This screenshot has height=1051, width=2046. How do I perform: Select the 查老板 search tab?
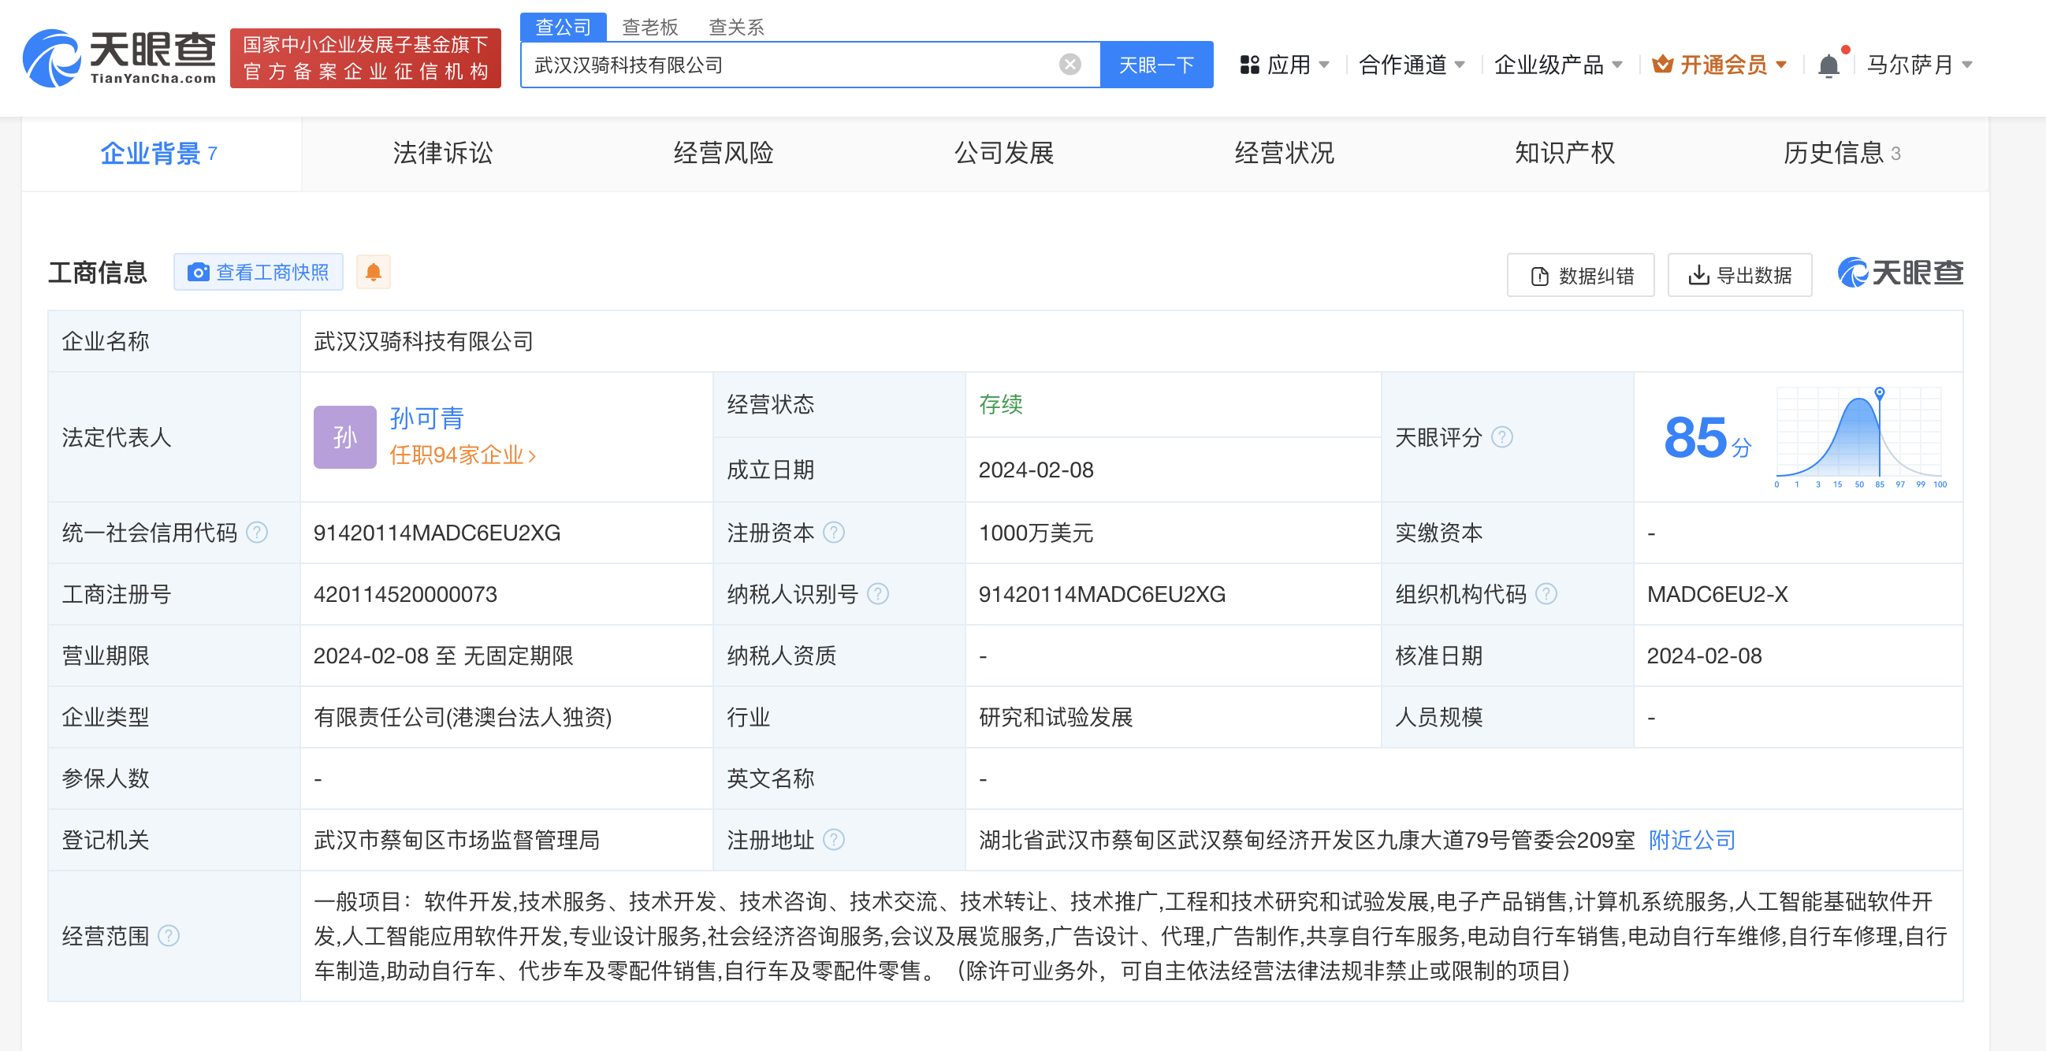tap(649, 27)
